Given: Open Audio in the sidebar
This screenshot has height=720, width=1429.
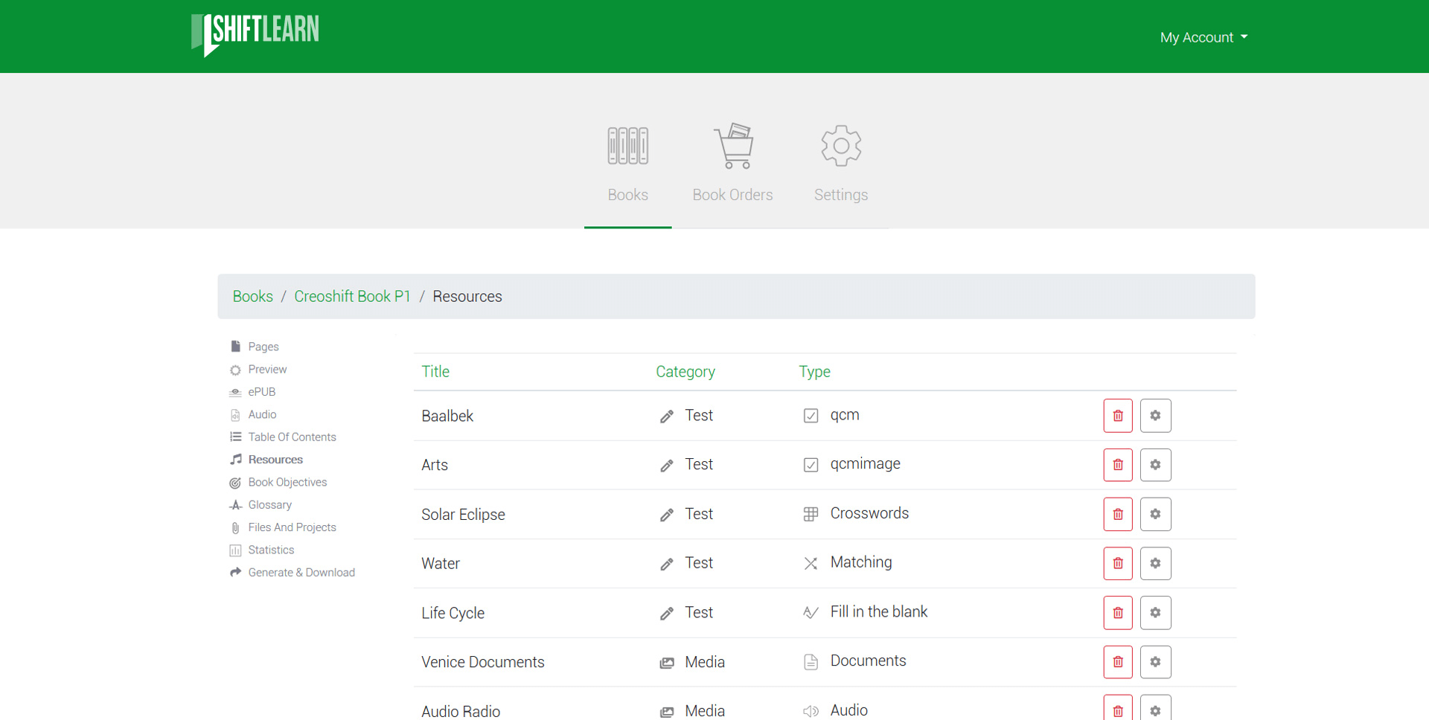Looking at the screenshot, I should (x=262, y=414).
